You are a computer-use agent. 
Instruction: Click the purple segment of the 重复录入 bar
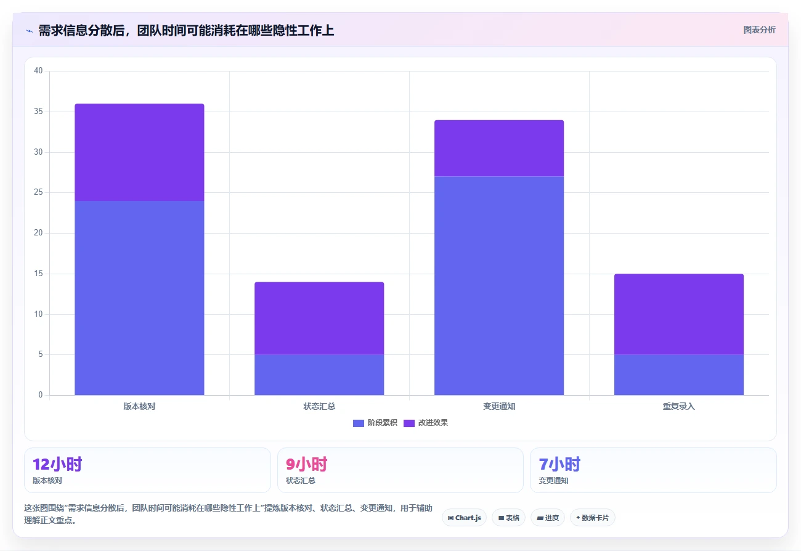(x=679, y=314)
